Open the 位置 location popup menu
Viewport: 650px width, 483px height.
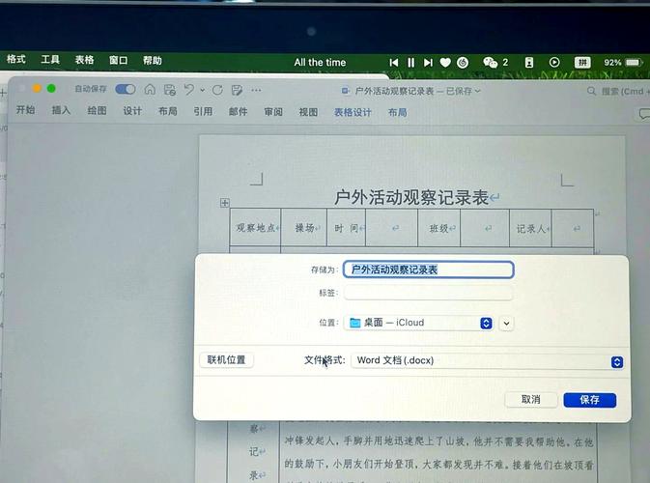tap(418, 323)
